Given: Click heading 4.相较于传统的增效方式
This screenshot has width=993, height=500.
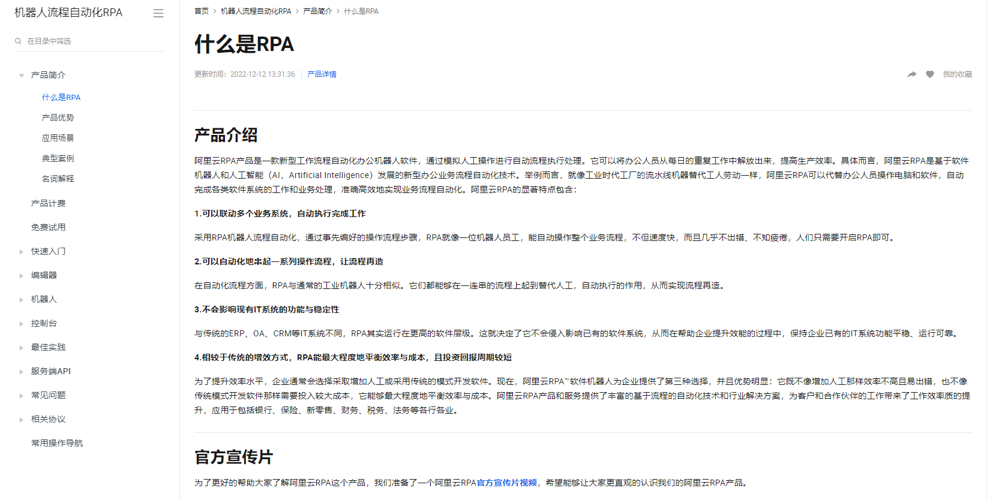Looking at the screenshot, I should coord(353,357).
